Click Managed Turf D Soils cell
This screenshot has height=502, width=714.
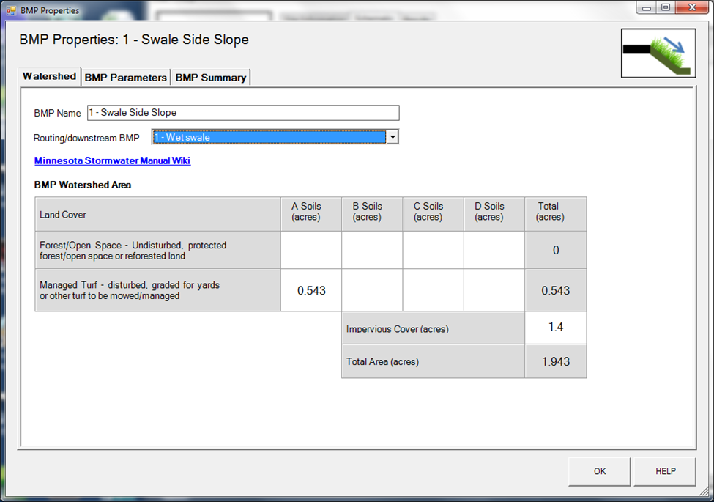[494, 290]
